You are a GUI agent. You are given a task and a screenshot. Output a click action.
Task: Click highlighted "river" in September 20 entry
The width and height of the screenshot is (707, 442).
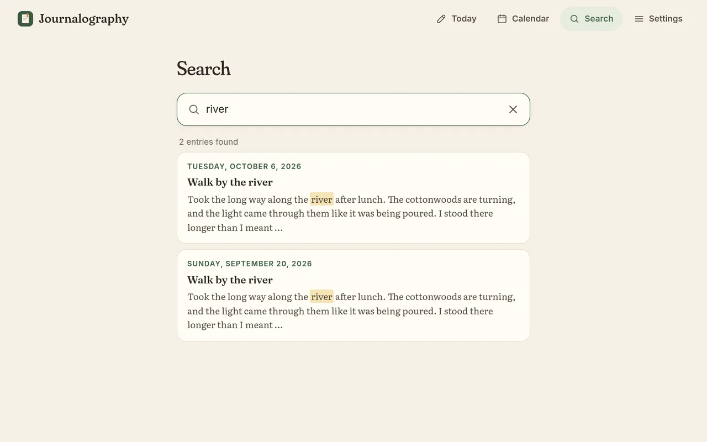(x=321, y=297)
